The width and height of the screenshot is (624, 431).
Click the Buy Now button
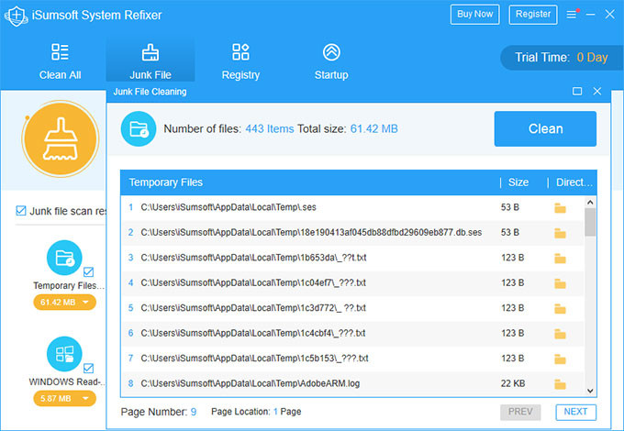[474, 15]
